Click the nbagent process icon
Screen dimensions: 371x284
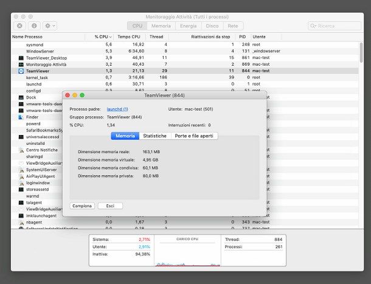point(21,223)
